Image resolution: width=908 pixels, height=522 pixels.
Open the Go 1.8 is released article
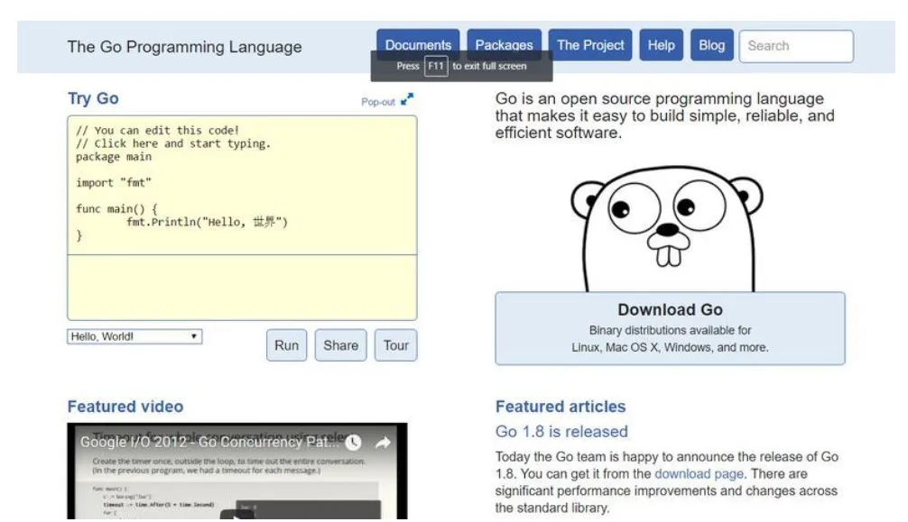click(561, 432)
